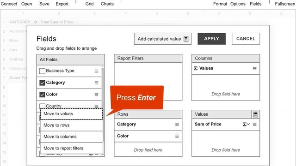296x166 pixels.
Task: Select Move to values menu option
Action: (72, 114)
